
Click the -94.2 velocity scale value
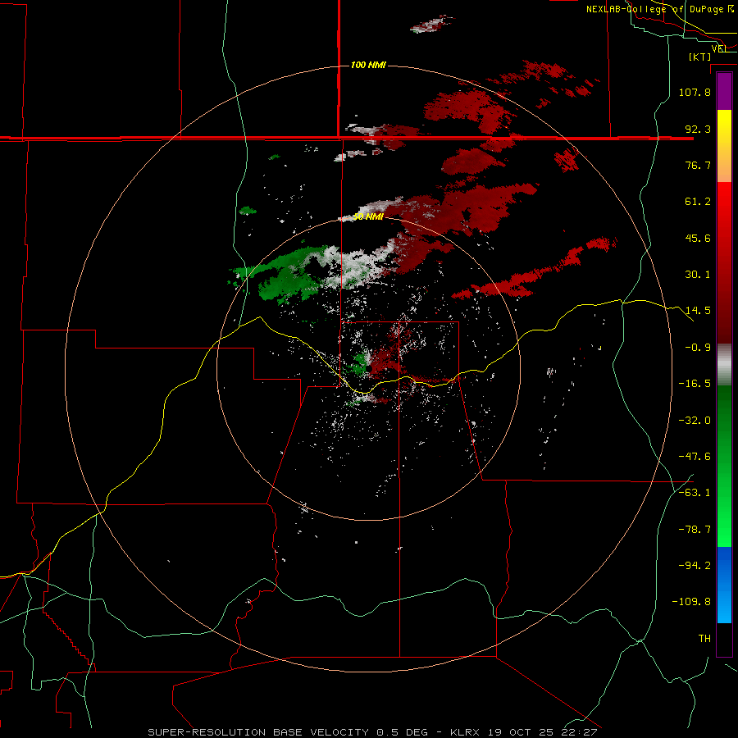[x=695, y=565]
